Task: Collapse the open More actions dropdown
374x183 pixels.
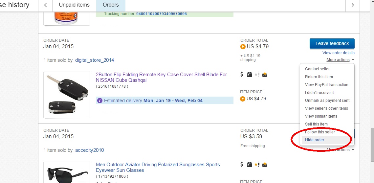Action: [x=340, y=60]
